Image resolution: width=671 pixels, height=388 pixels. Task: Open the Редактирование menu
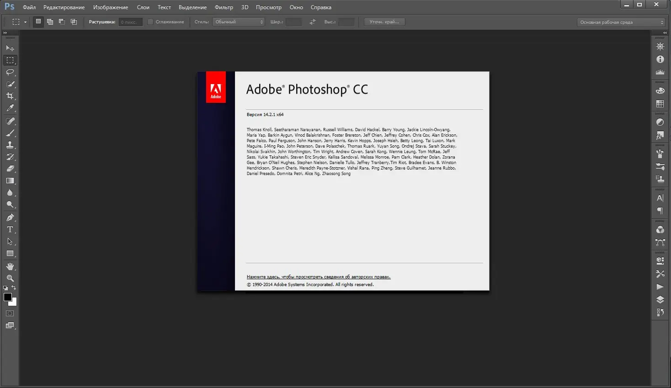pyautogui.click(x=64, y=7)
